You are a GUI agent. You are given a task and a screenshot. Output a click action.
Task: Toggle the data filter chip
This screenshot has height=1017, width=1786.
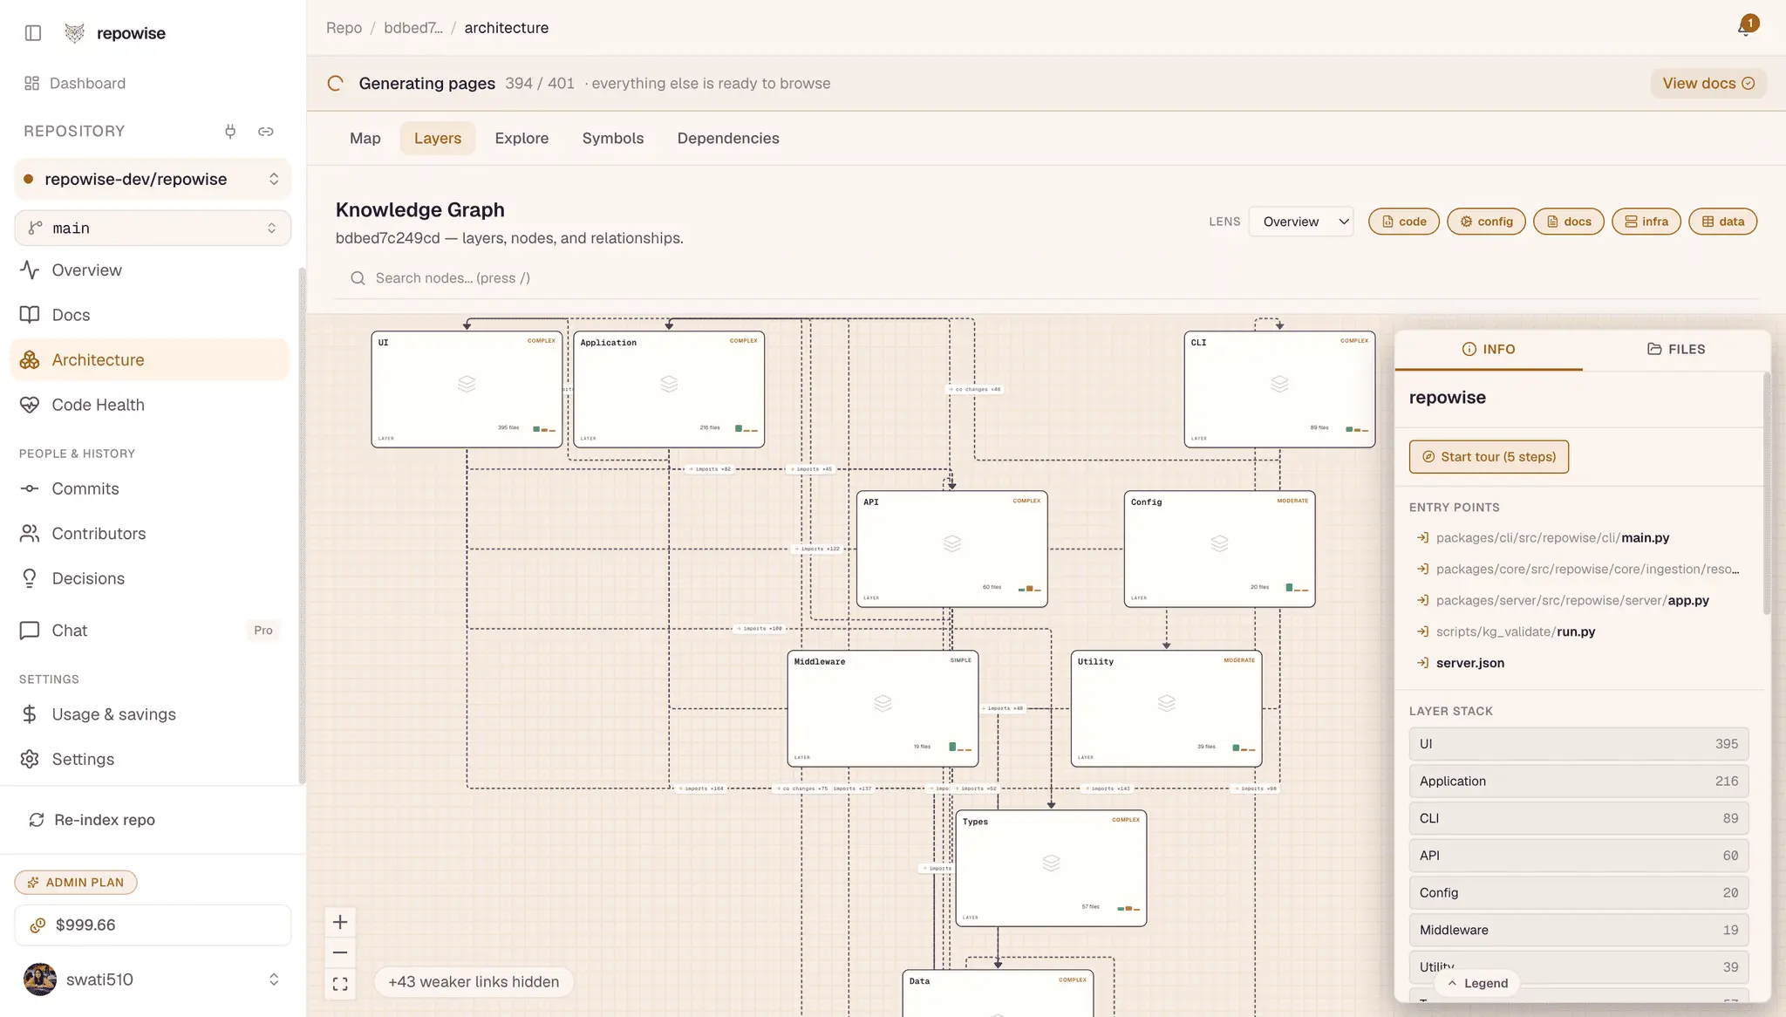pos(1722,222)
